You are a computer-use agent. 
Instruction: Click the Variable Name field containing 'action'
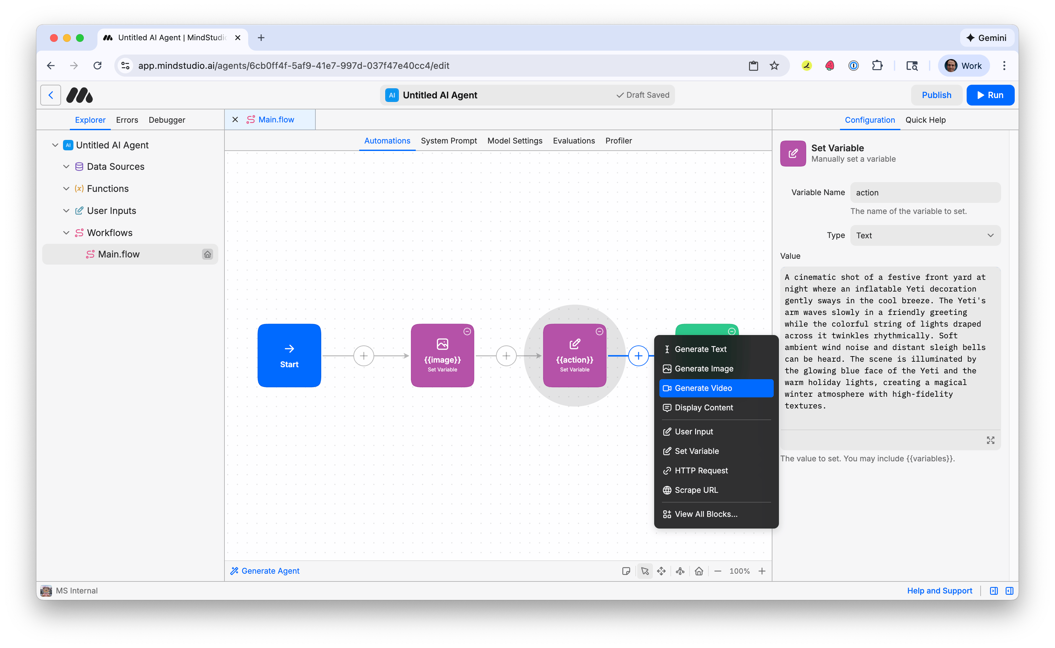(x=925, y=193)
